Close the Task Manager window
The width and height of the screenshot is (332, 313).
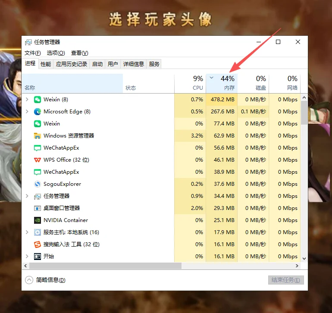[298, 42]
